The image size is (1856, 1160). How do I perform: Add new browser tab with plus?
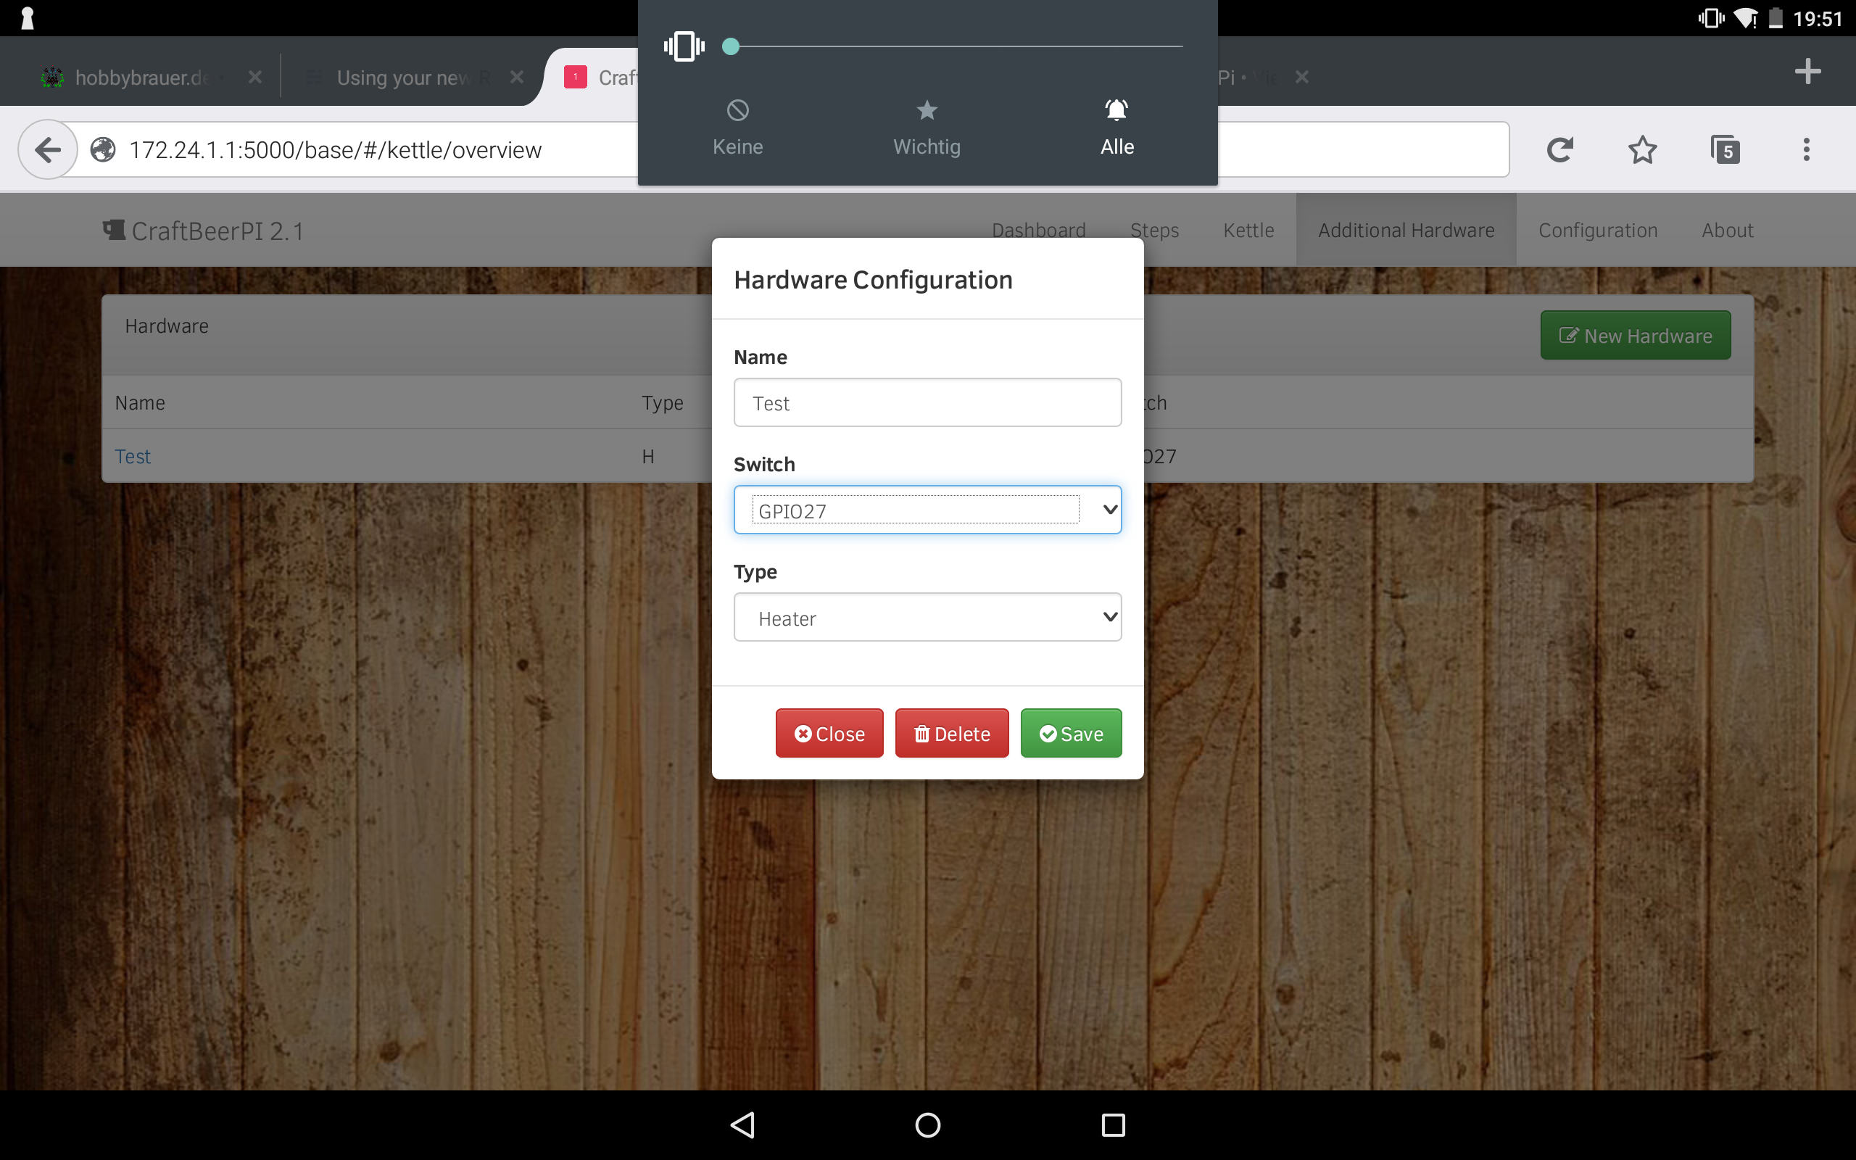tap(1807, 71)
